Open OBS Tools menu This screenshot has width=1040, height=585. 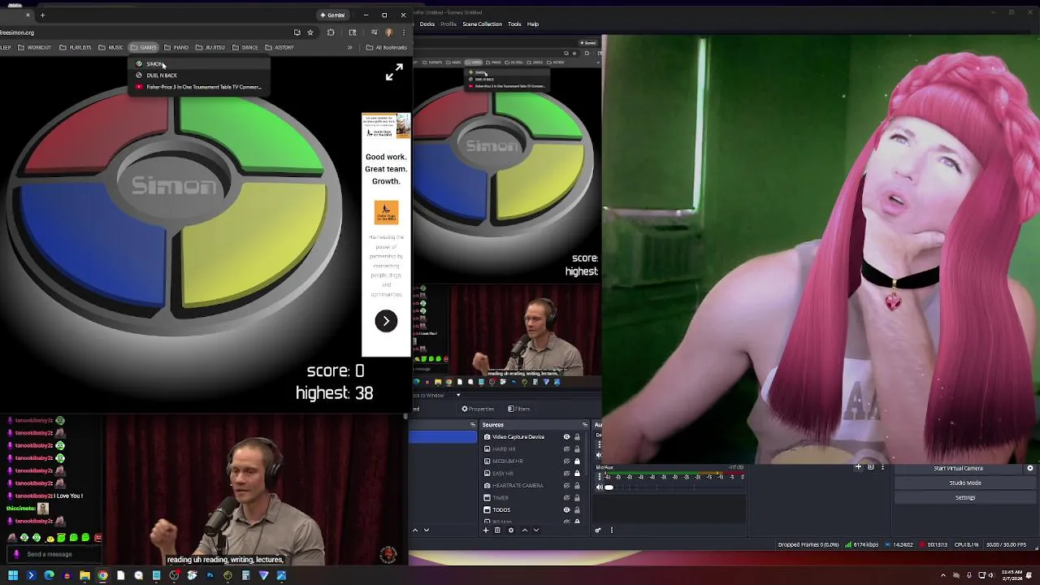click(514, 24)
